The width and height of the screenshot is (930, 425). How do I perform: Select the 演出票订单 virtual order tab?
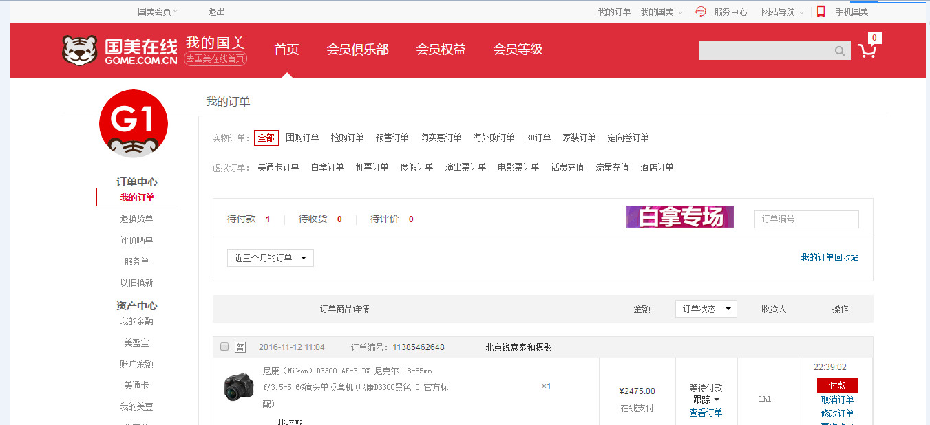466,167
